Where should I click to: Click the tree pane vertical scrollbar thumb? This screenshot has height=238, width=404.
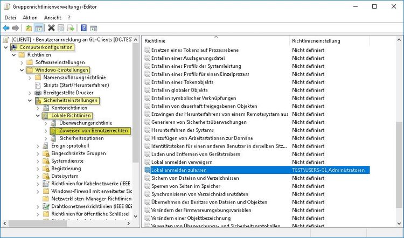(x=136, y=103)
